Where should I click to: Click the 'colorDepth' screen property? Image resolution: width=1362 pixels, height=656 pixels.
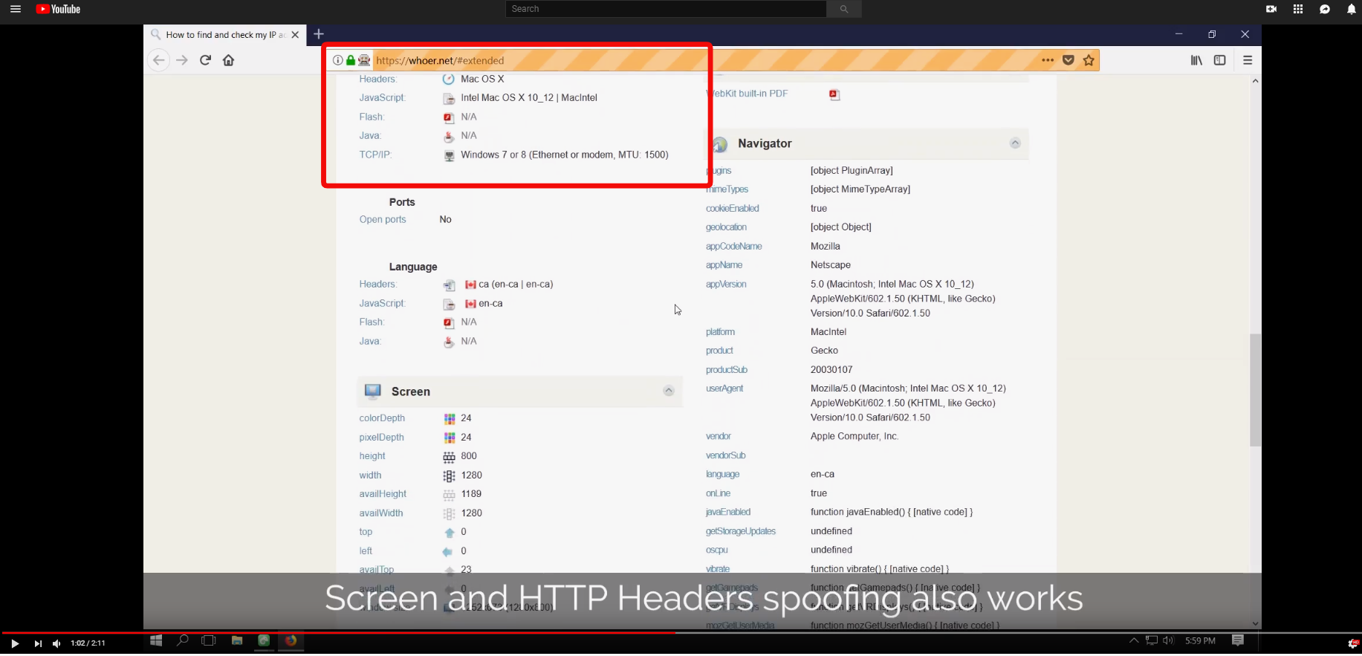click(x=382, y=418)
